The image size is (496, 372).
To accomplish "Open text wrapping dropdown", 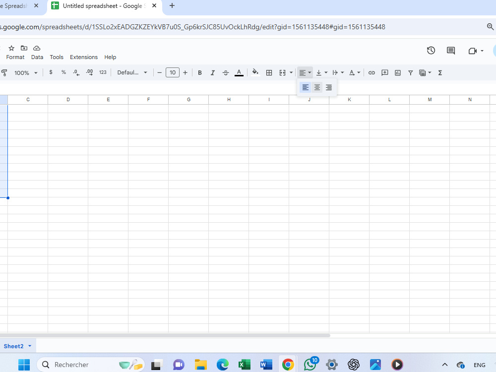I will point(338,73).
